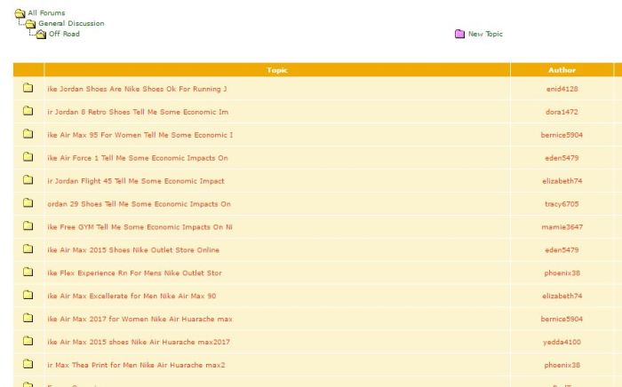This screenshot has height=387, width=622.
Task: Click the All Forums folder icon
Action: [20, 12]
